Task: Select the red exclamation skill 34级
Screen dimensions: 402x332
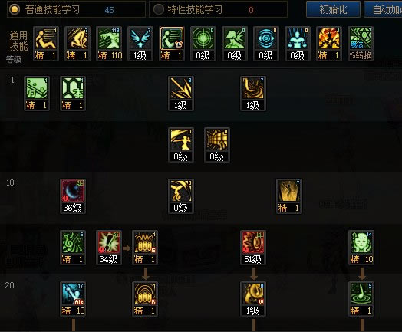Action: tap(109, 248)
